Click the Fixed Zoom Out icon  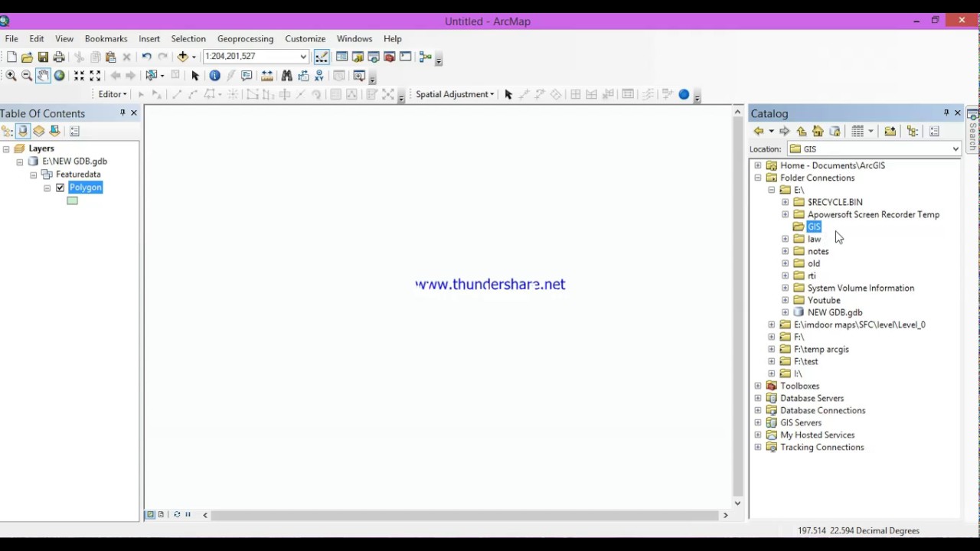95,75
